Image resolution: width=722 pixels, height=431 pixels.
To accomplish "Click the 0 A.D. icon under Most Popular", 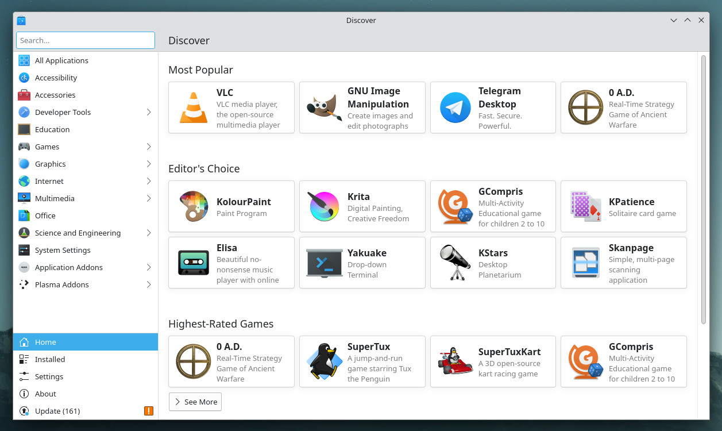I will 586,107.
